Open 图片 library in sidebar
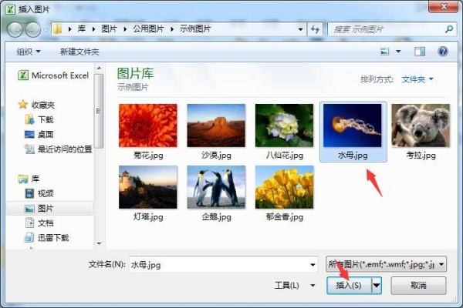The width and height of the screenshot is (463, 308). (x=39, y=209)
